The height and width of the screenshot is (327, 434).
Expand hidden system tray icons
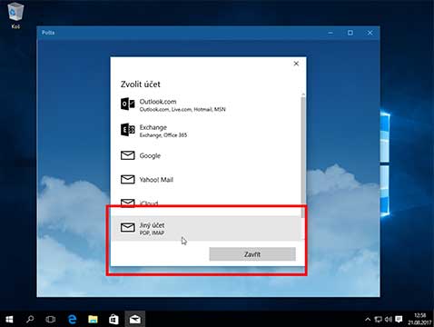point(368,319)
